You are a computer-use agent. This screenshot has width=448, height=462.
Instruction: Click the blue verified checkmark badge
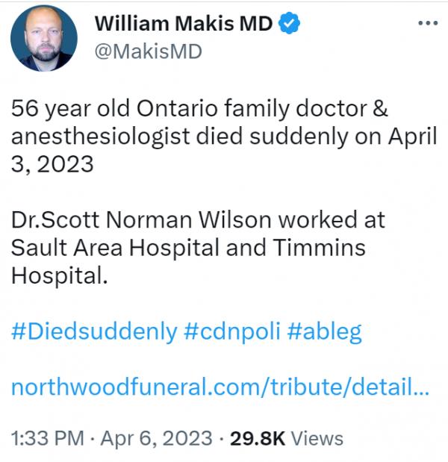click(x=290, y=23)
